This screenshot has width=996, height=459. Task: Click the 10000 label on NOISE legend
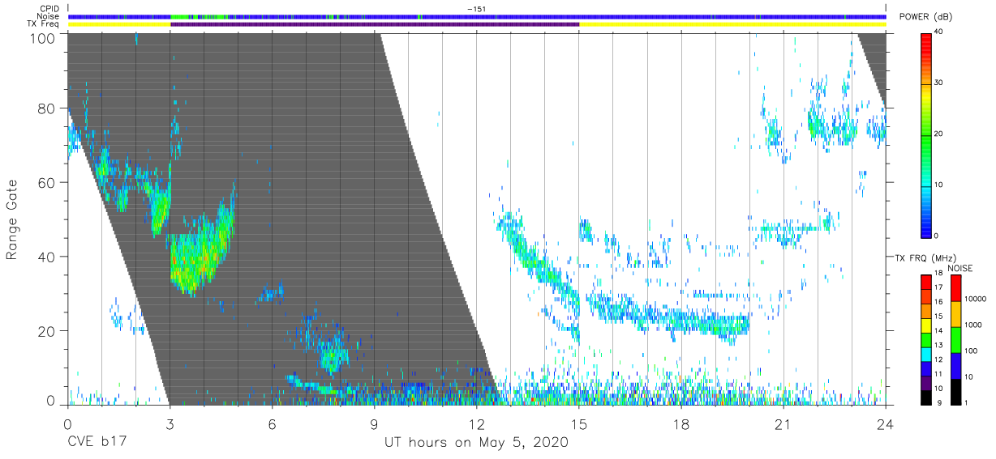[x=976, y=299]
